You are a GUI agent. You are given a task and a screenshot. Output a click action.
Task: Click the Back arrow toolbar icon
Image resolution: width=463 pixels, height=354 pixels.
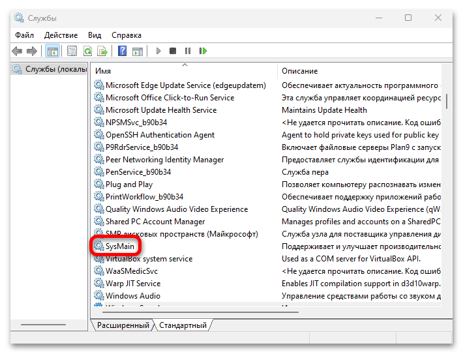tap(17, 51)
